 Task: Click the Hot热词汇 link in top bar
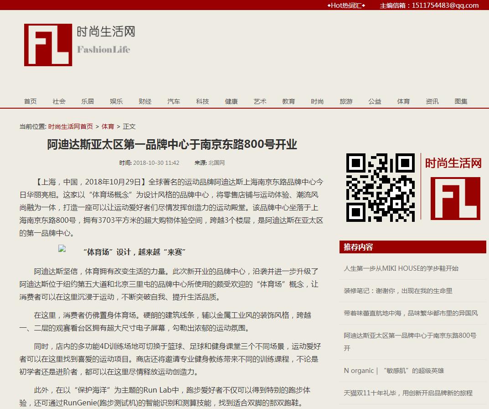coord(346,5)
